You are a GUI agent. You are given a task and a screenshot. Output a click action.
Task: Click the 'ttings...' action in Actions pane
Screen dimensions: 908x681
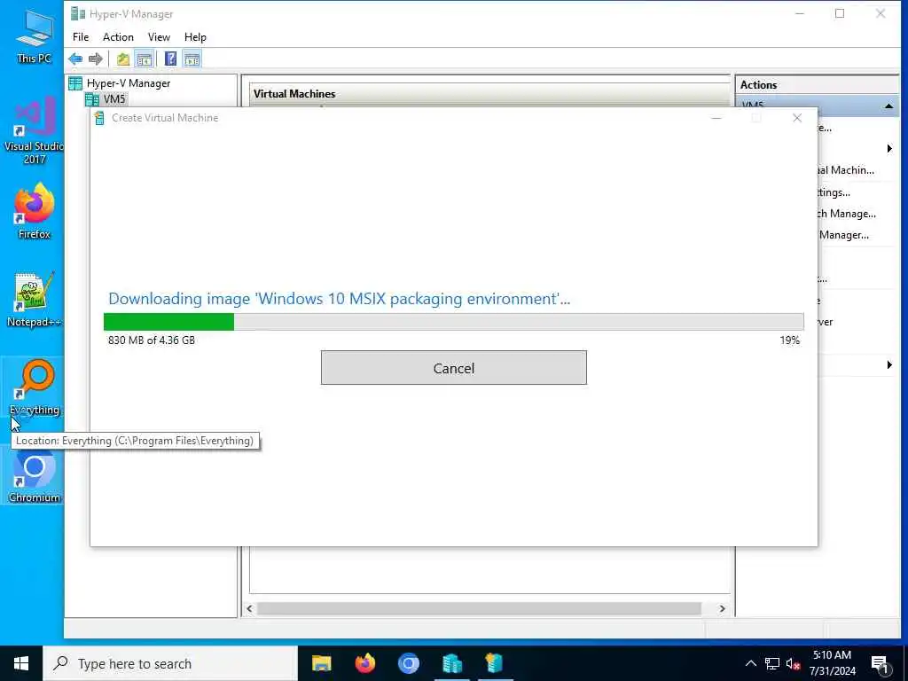click(x=834, y=192)
